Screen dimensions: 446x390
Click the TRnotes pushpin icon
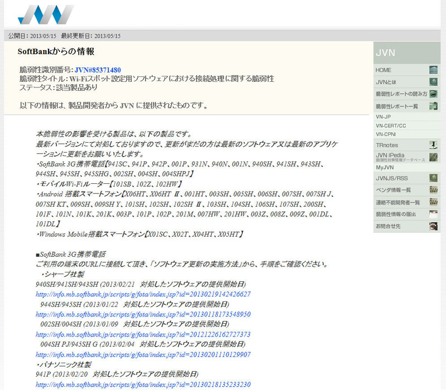click(433, 145)
